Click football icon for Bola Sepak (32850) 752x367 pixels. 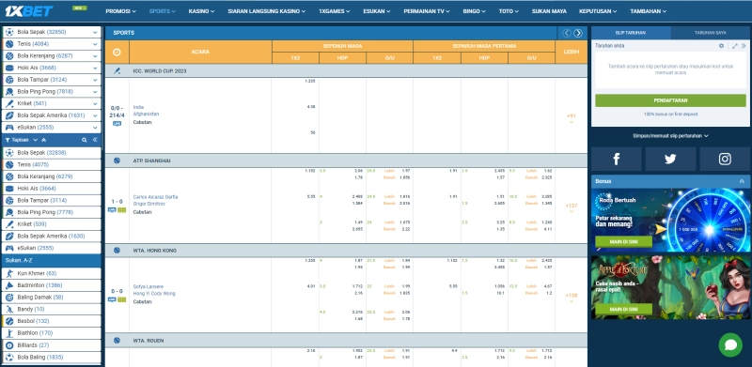pyautogui.click(x=9, y=32)
